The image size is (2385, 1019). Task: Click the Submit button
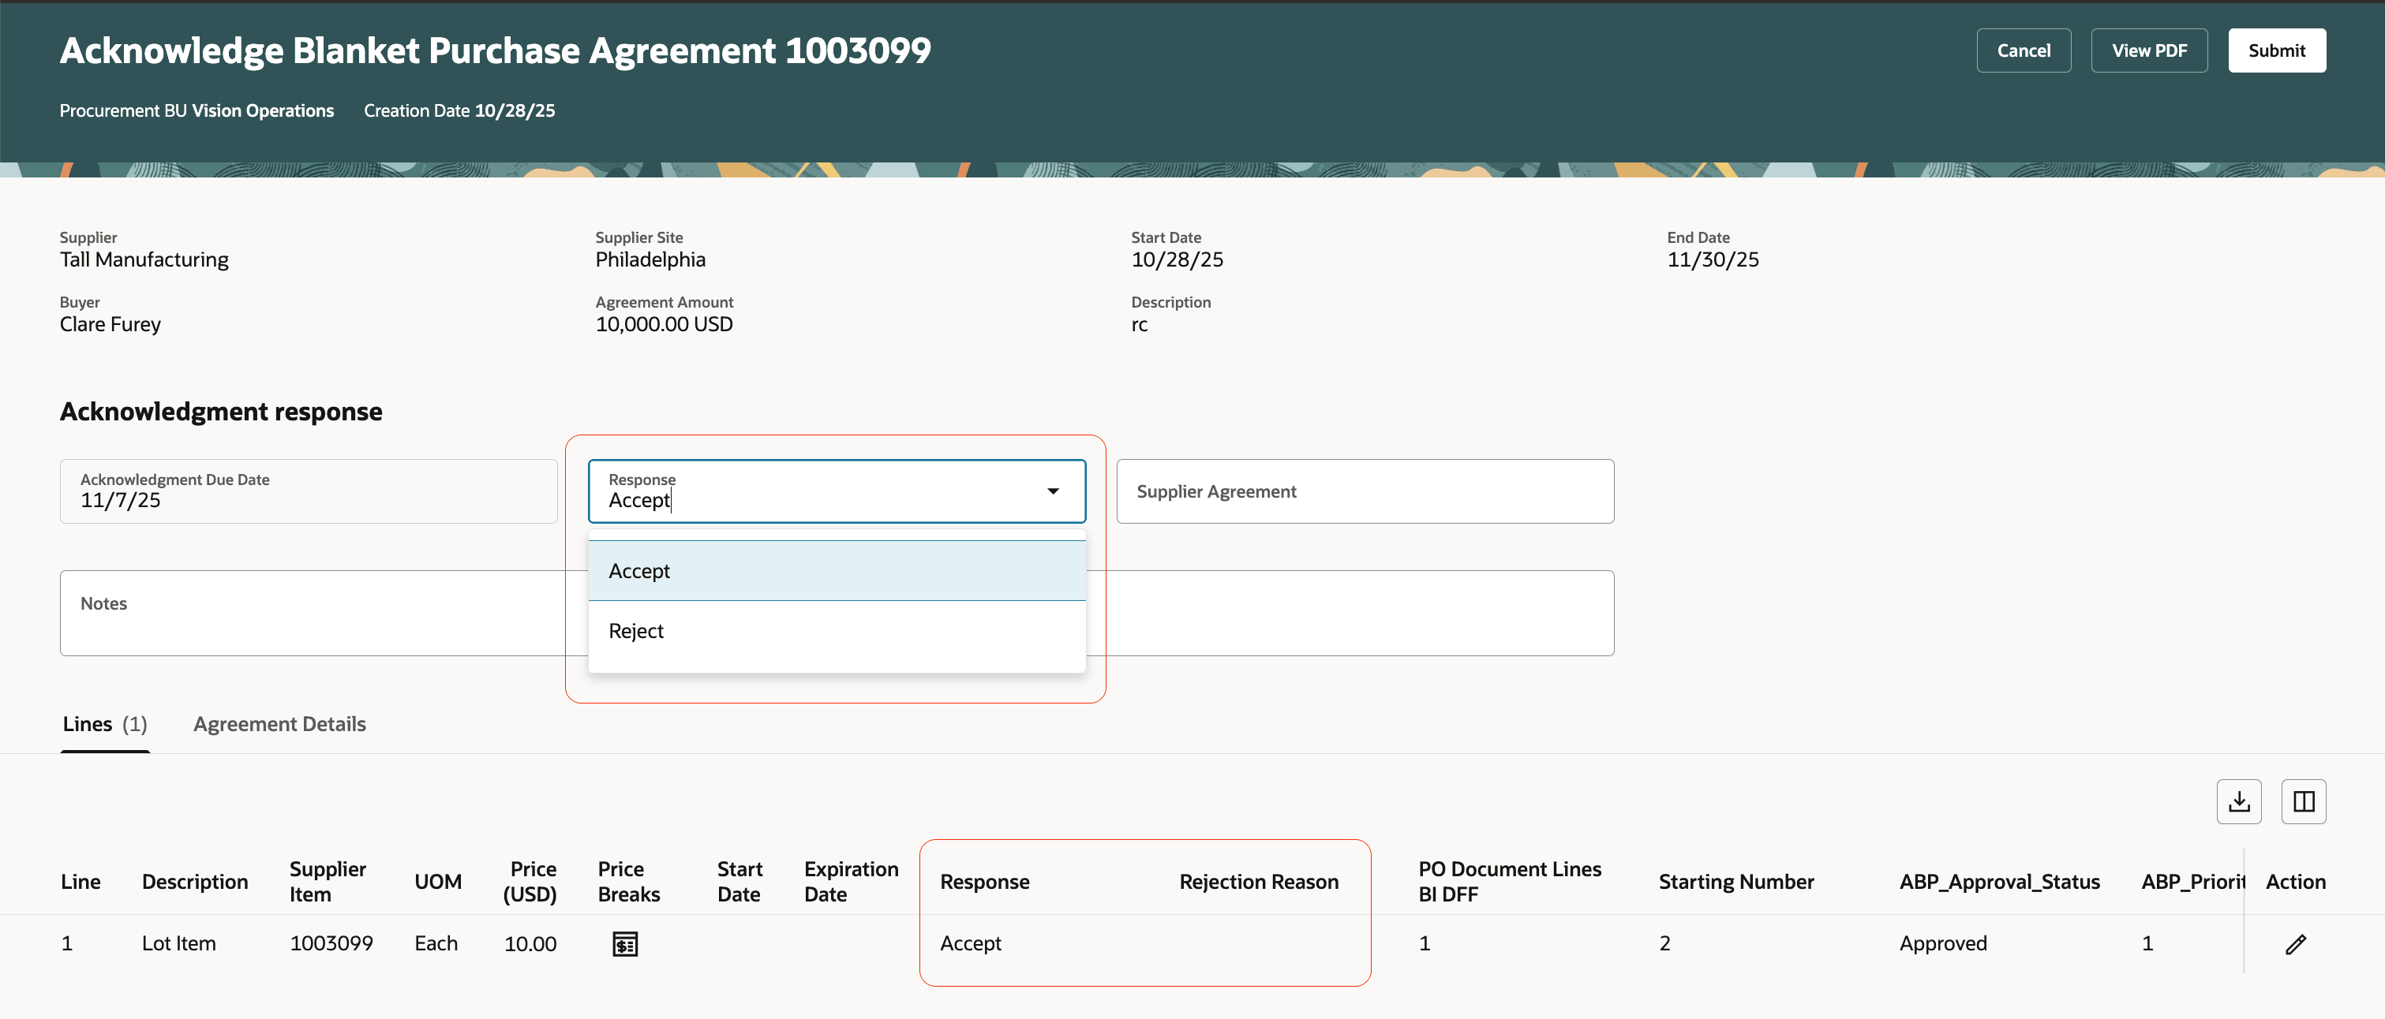pyautogui.click(x=2277, y=50)
